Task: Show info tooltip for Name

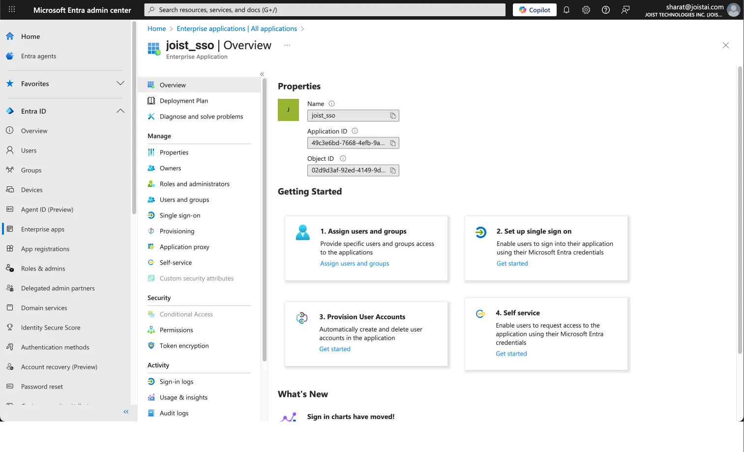Action: click(331, 104)
